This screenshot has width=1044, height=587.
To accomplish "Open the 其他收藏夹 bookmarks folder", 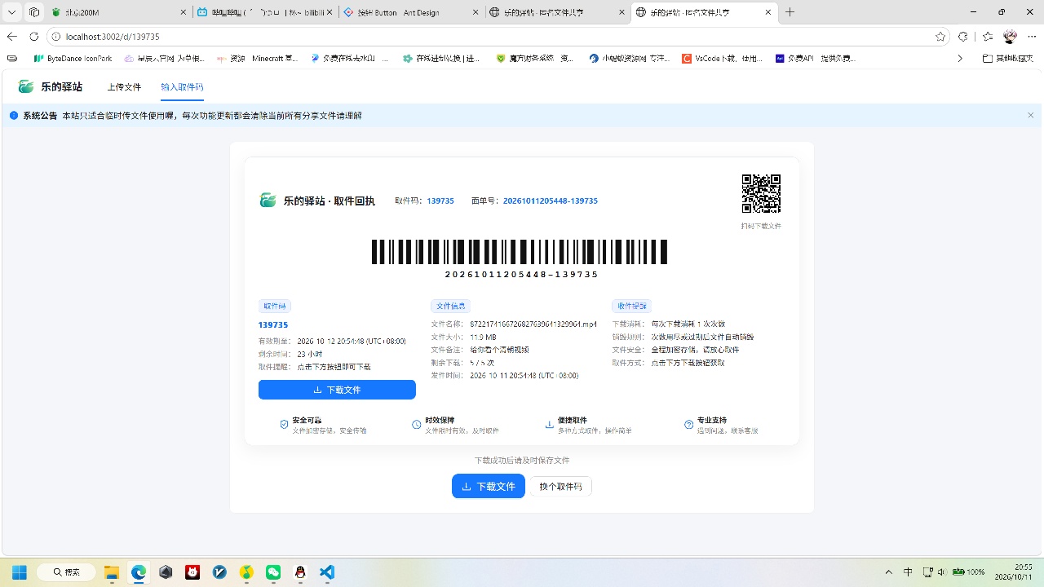I will [x=1009, y=59].
